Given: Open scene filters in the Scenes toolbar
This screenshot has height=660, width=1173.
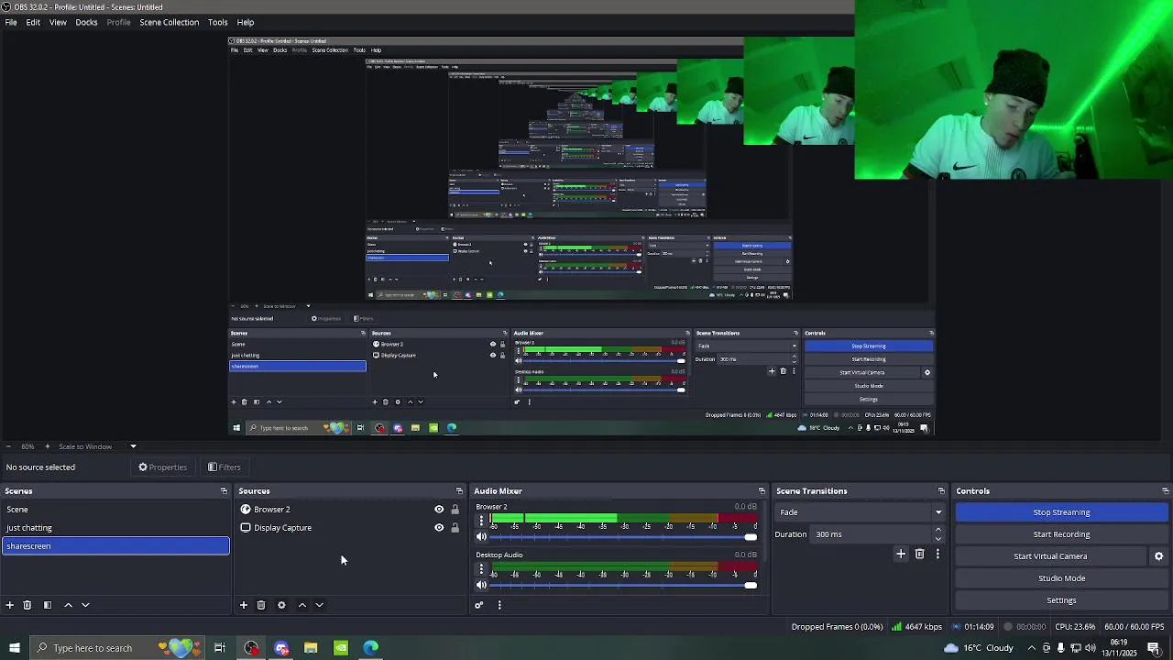Looking at the screenshot, I should click(48, 605).
